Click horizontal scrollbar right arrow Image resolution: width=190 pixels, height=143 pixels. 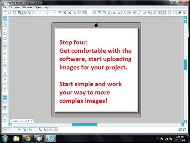(x=182, y=125)
